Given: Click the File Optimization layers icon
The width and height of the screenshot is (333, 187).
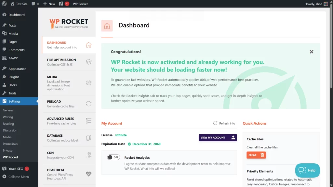Looking at the screenshot, I should [88, 62].
